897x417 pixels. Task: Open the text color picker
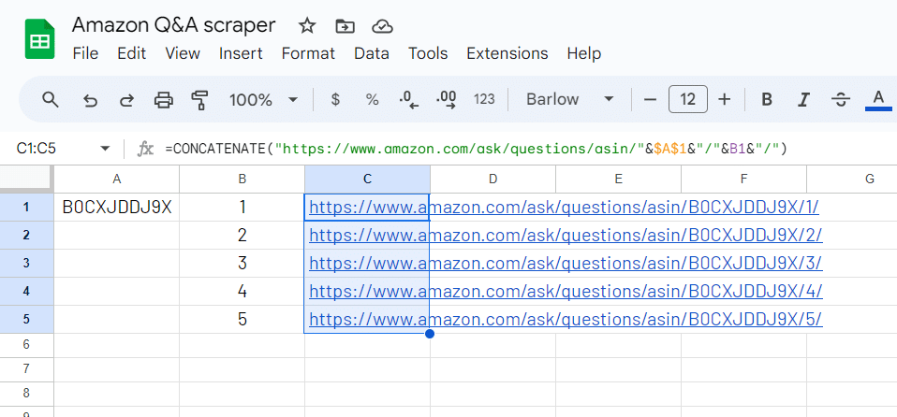[x=877, y=99]
